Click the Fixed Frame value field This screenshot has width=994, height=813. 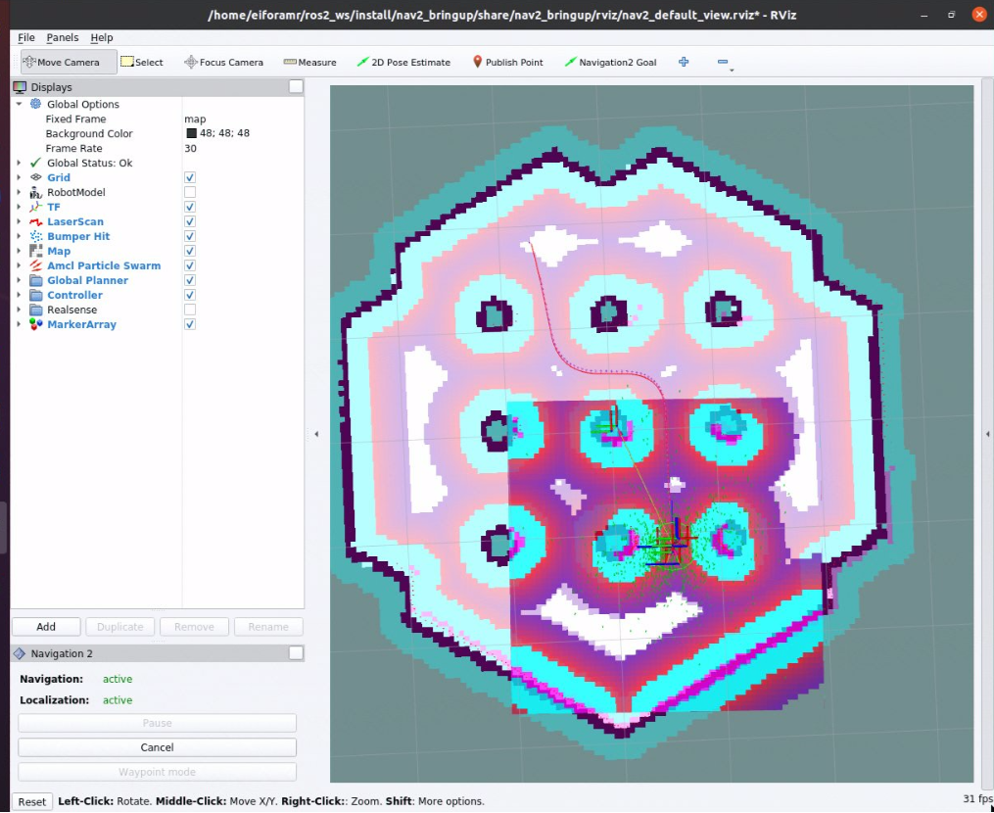tap(240, 120)
